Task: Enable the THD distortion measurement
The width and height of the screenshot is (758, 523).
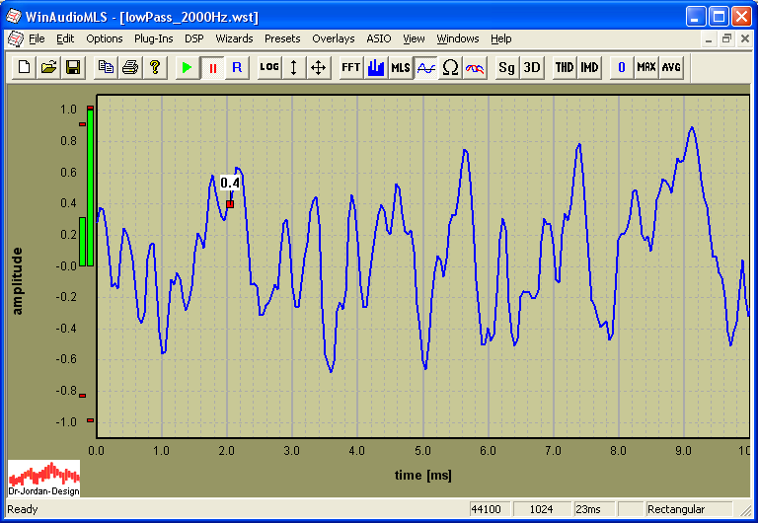Action: click(564, 67)
